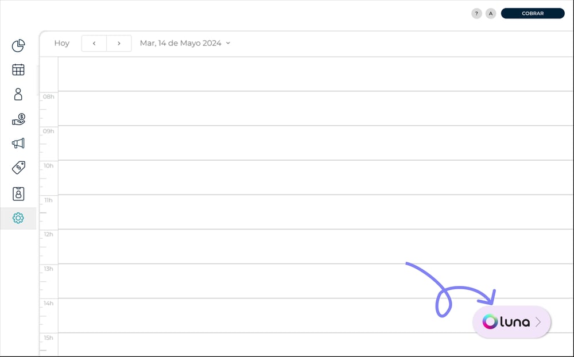
Task: Open the account avatar labeled A
Action: click(491, 14)
